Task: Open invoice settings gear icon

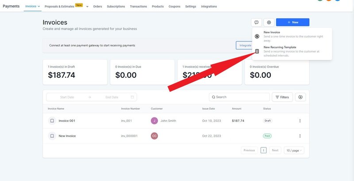Action: pos(269,22)
